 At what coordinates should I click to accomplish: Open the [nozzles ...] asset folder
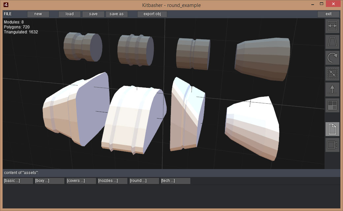(x=112, y=181)
